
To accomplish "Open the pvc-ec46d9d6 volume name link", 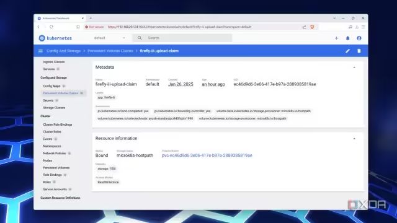I will [x=207, y=155].
